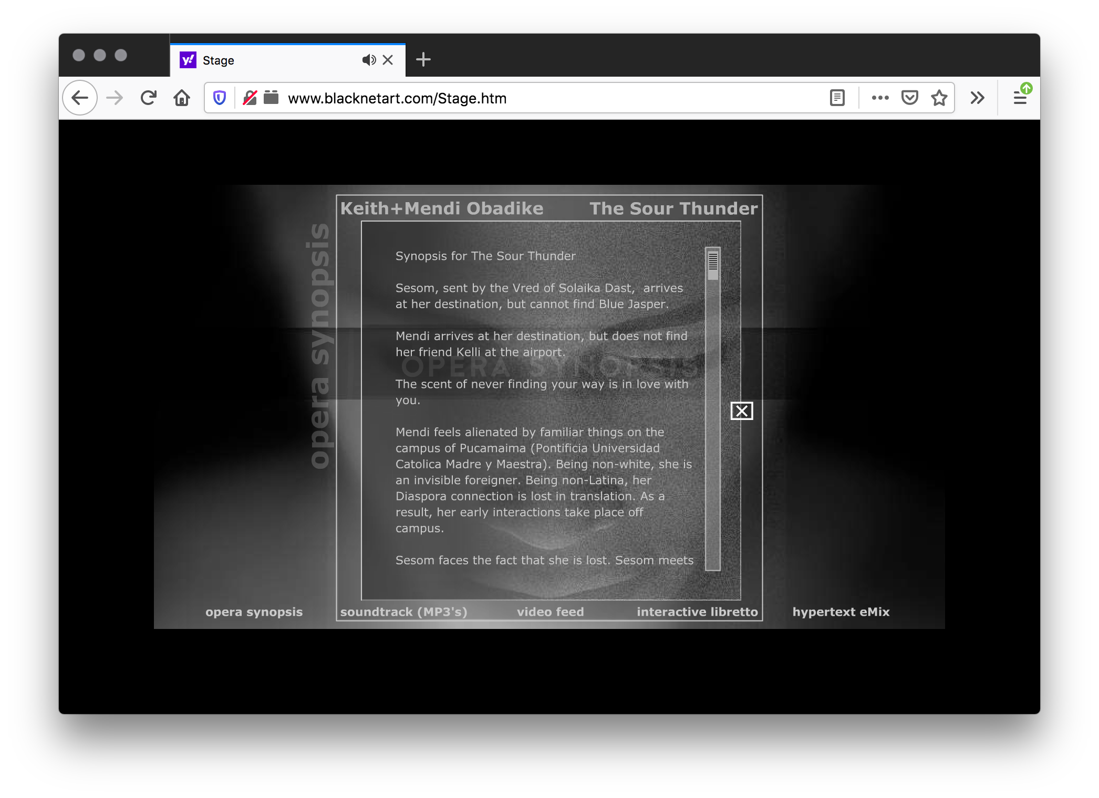This screenshot has height=798, width=1099.
Task: Open a new tab
Action: pos(423,60)
